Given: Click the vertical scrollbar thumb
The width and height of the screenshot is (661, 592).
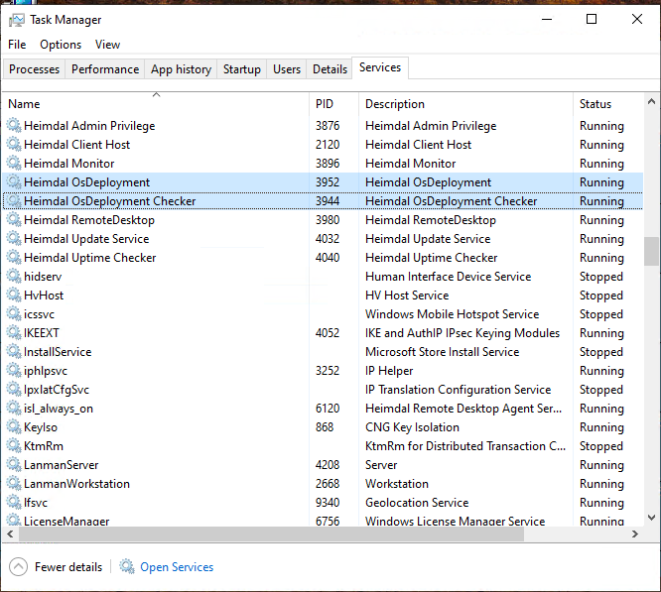Looking at the screenshot, I should click(x=651, y=251).
